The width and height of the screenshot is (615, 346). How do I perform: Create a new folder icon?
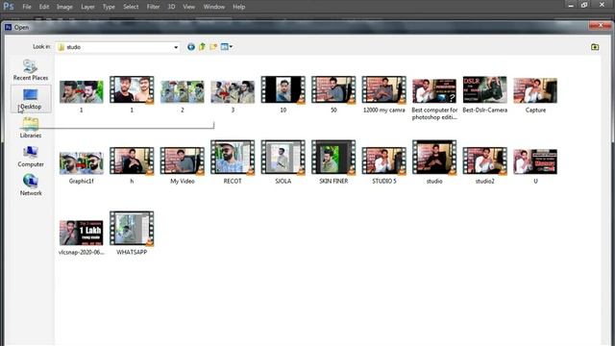point(213,47)
